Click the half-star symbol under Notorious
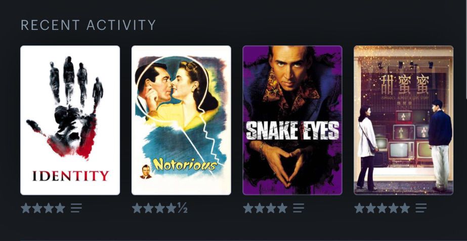 tap(182, 208)
